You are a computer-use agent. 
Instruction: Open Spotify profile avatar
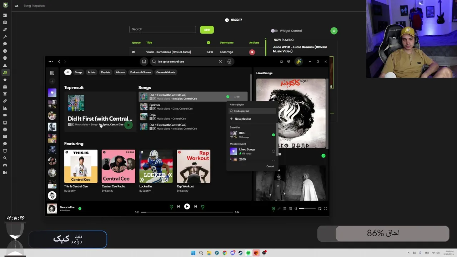click(x=299, y=61)
